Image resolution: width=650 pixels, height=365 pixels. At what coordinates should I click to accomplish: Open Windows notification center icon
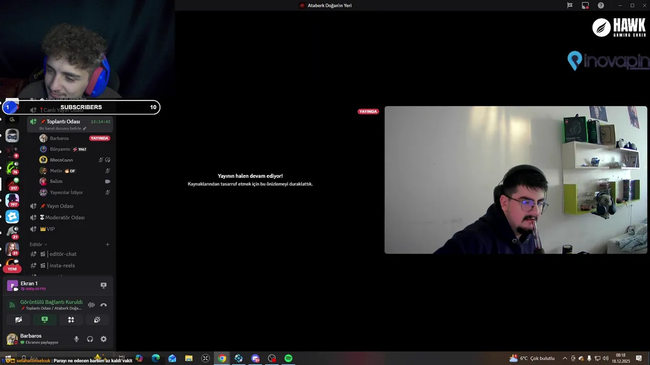[639, 358]
